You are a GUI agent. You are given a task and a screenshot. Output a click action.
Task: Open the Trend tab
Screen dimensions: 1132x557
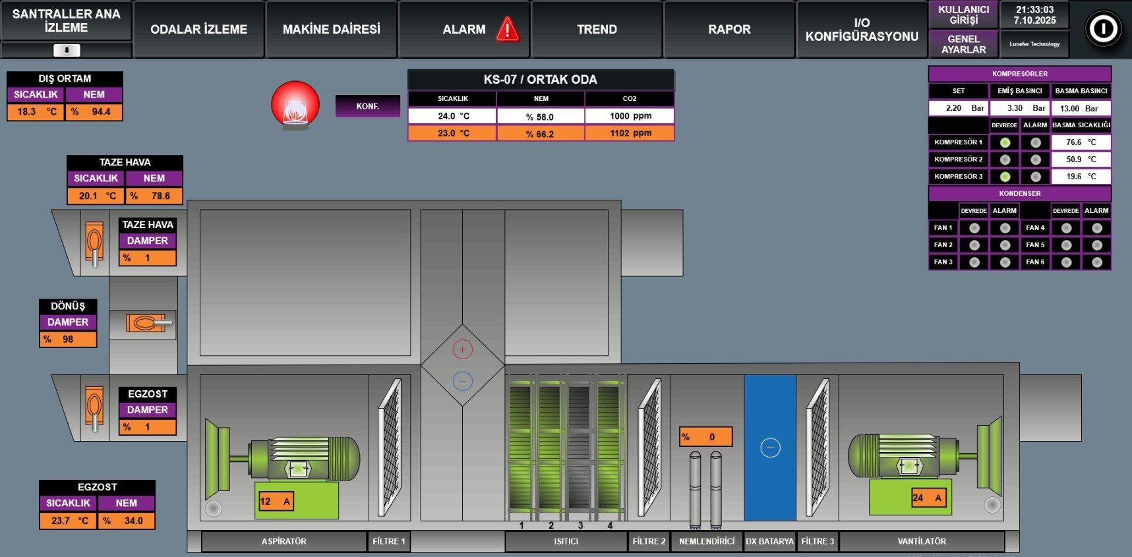point(597,30)
